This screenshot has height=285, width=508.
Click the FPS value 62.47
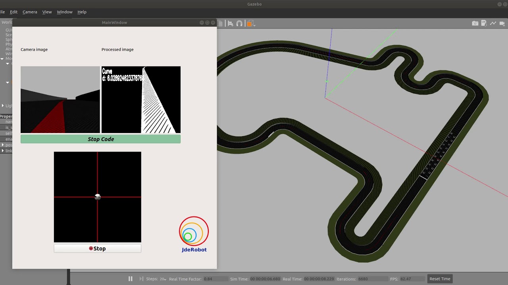coord(412,279)
